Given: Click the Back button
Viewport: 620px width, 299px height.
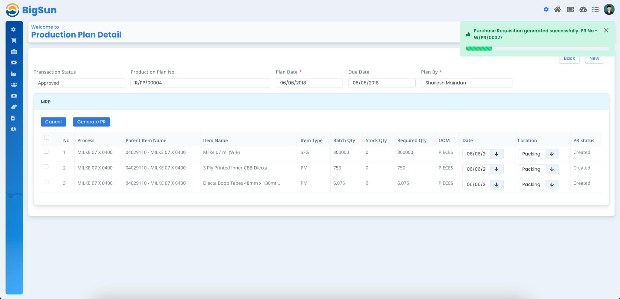Looking at the screenshot, I should pos(569,59).
